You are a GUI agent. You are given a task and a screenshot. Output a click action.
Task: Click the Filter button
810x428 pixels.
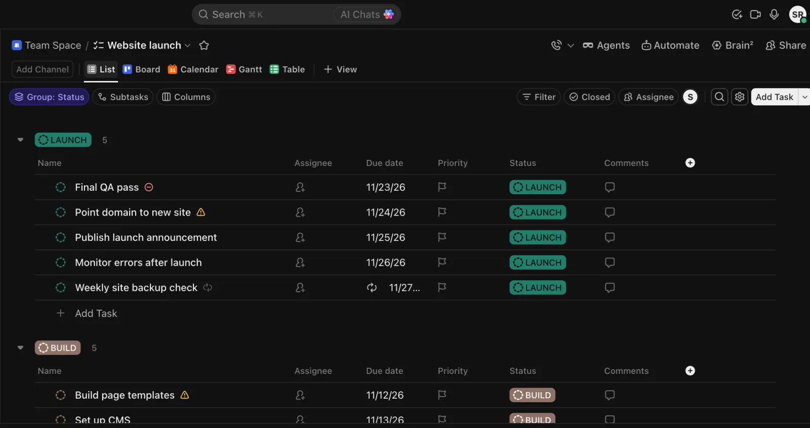coord(539,97)
